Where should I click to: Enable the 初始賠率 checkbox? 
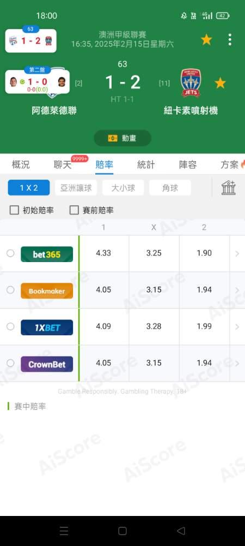tap(14, 210)
